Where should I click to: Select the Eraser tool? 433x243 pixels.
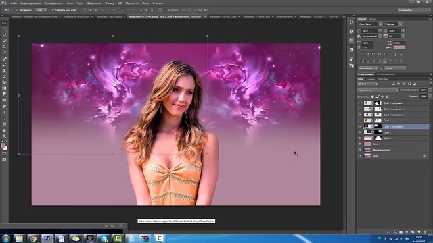click(x=4, y=82)
